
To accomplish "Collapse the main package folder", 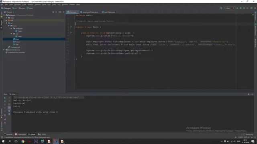I will tap(9, 26).
